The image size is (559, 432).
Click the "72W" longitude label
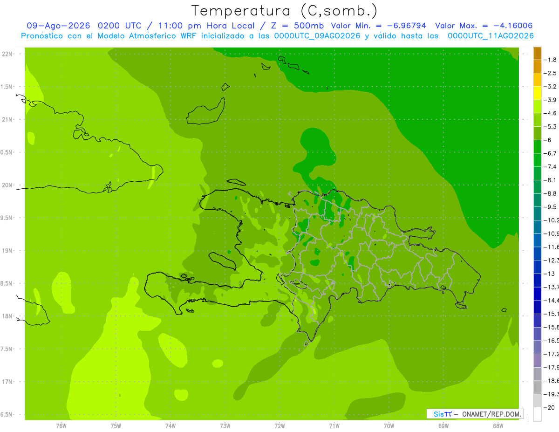coord(279,425)
